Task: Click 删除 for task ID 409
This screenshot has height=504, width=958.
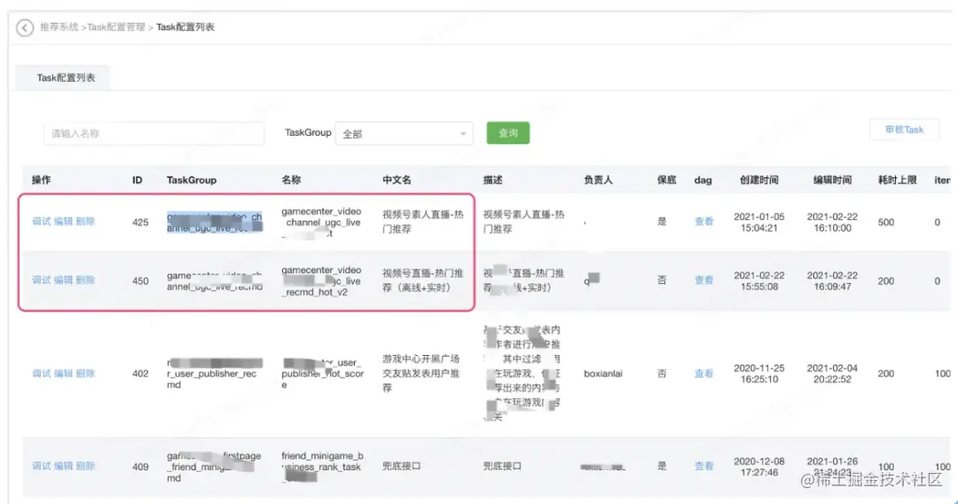Action: tap(85, 466)
